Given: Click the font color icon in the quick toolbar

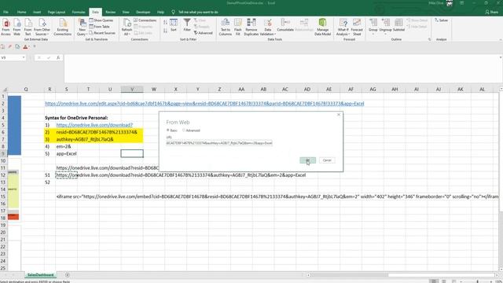Looking at the screenshot, I should tap(25, 47).
